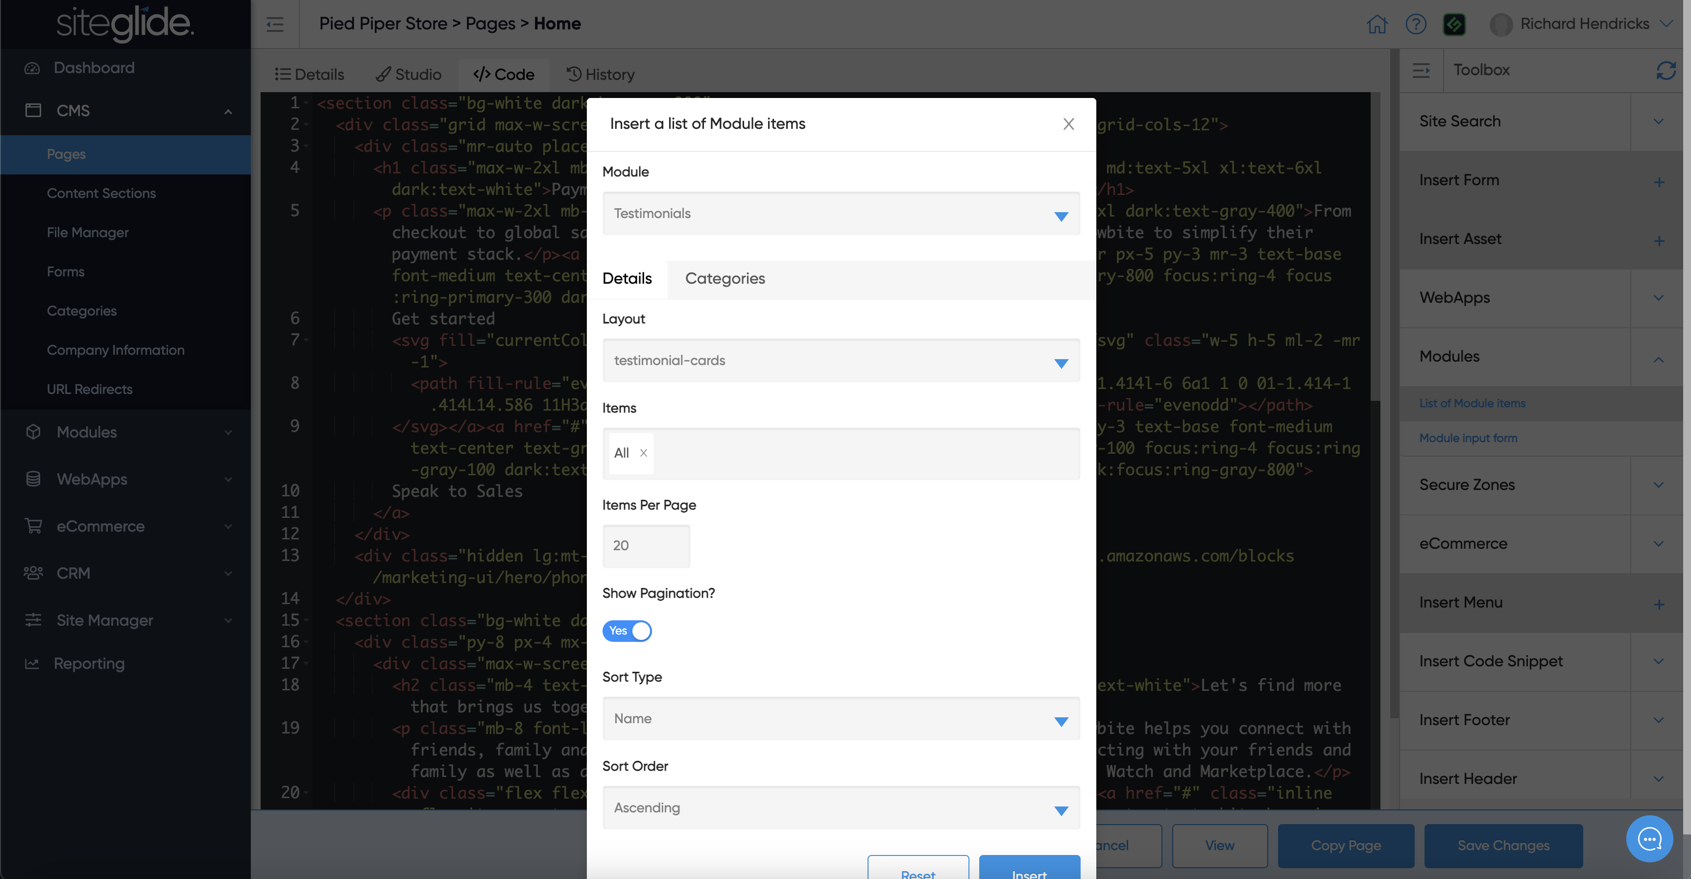Toggle Show Pagination switch off
The image size is (1691, 879).
pyautogui.click(x=627, y=631)
